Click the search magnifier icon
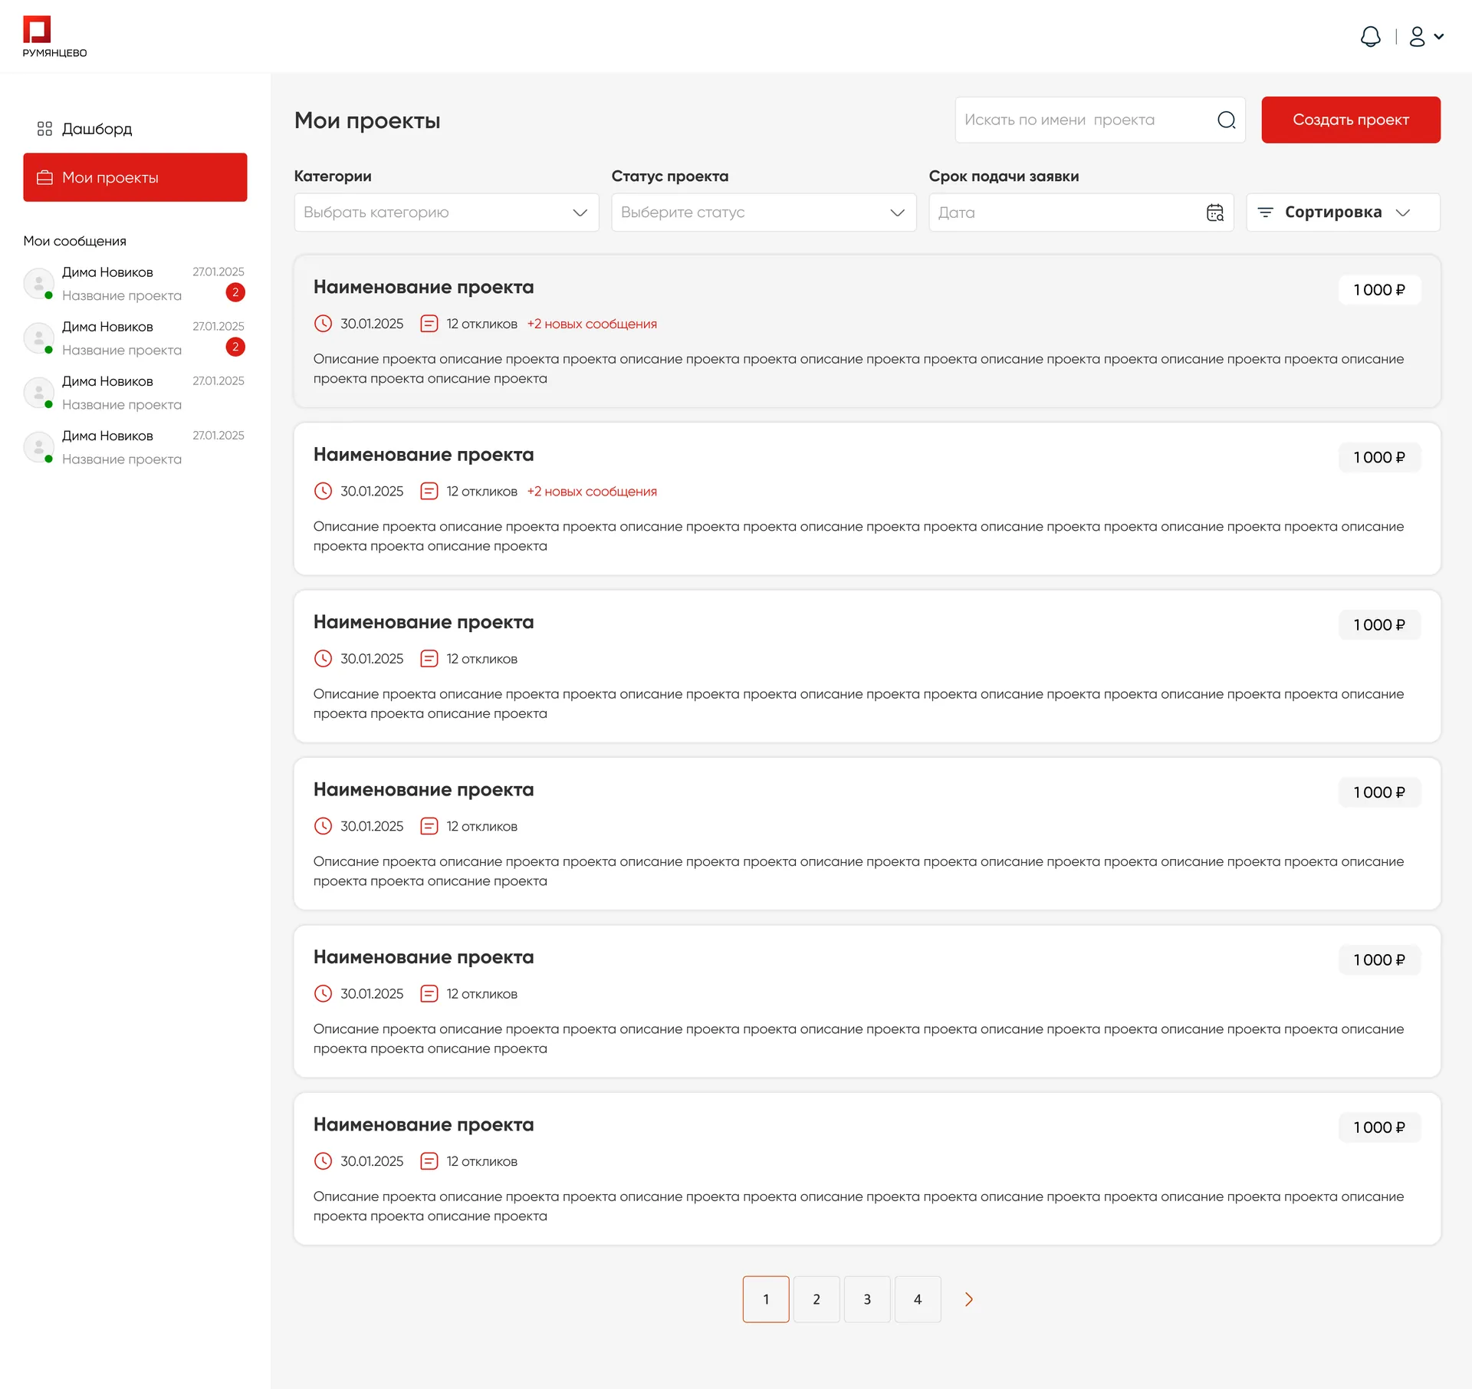The image size is (1472, 1389). click(x=1227, y=120)
